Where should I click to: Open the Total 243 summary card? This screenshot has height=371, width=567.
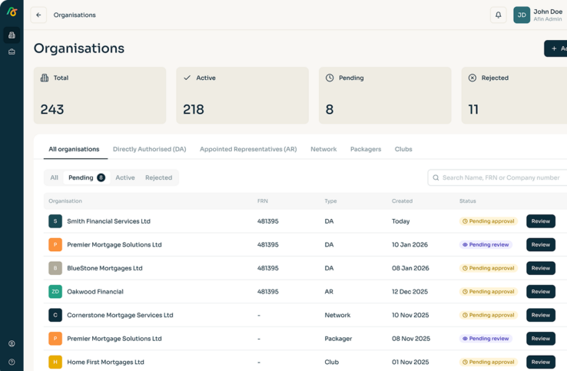pyautogui.click(x=100, y=95)
